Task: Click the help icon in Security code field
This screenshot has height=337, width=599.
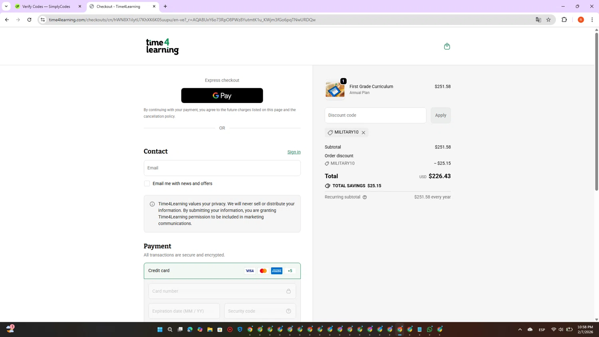Action: pos(288,311)
